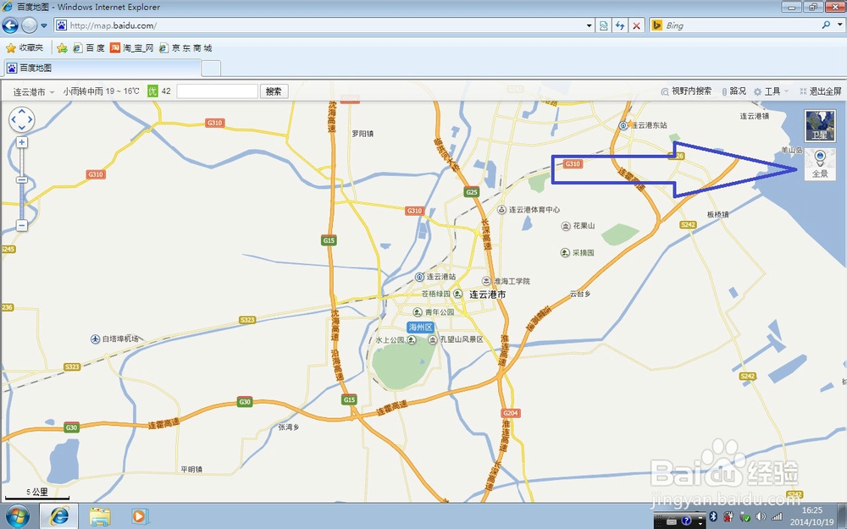Click the 白塔埠机场 airport marker
The height and width of the screenshot is (529, 847).
coord(95,339)
